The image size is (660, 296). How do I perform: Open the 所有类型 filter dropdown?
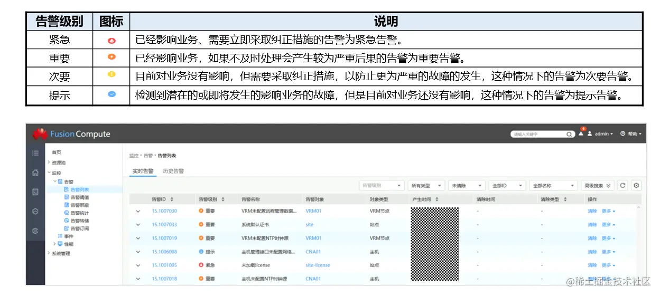coord(426,186)
